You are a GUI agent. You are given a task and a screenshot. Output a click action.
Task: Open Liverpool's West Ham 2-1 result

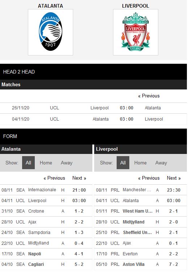(x=141, y=211)
